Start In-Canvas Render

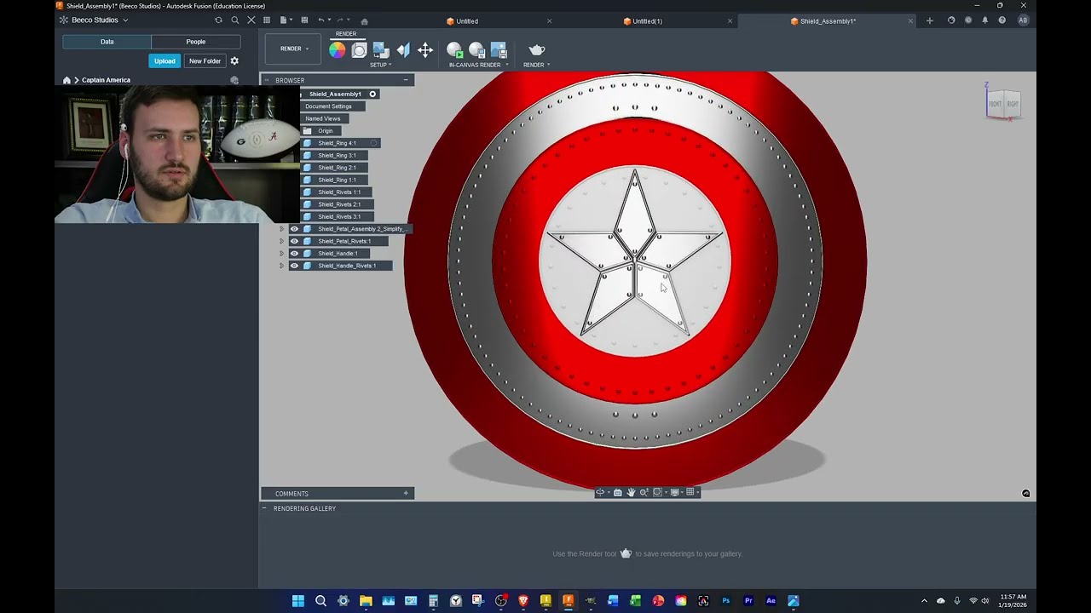[454, 50]
